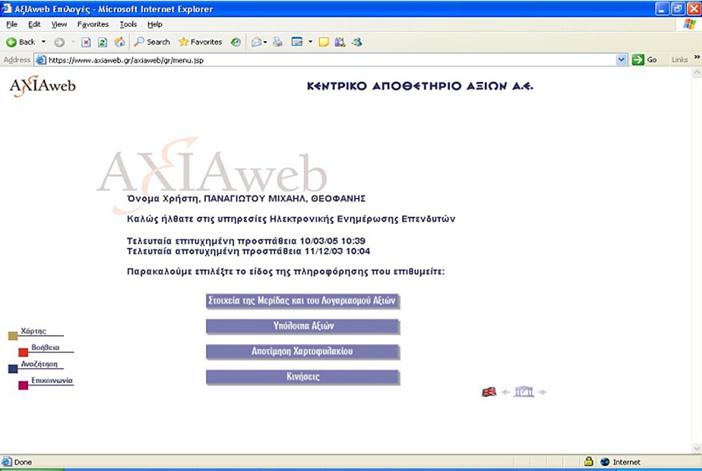
Task: Switch to English with the UK flag
Action: pos(489,392)
